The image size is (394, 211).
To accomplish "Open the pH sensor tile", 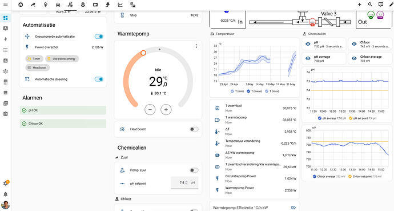I will (324, 44).
